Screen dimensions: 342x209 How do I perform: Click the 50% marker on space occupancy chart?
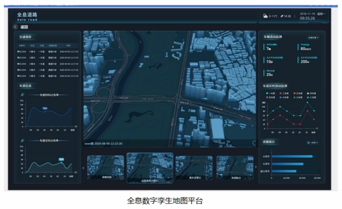61,159
